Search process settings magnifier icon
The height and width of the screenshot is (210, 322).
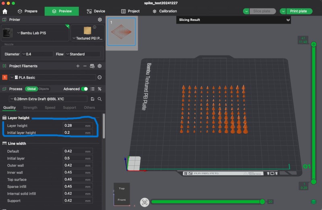click(99, 99)
